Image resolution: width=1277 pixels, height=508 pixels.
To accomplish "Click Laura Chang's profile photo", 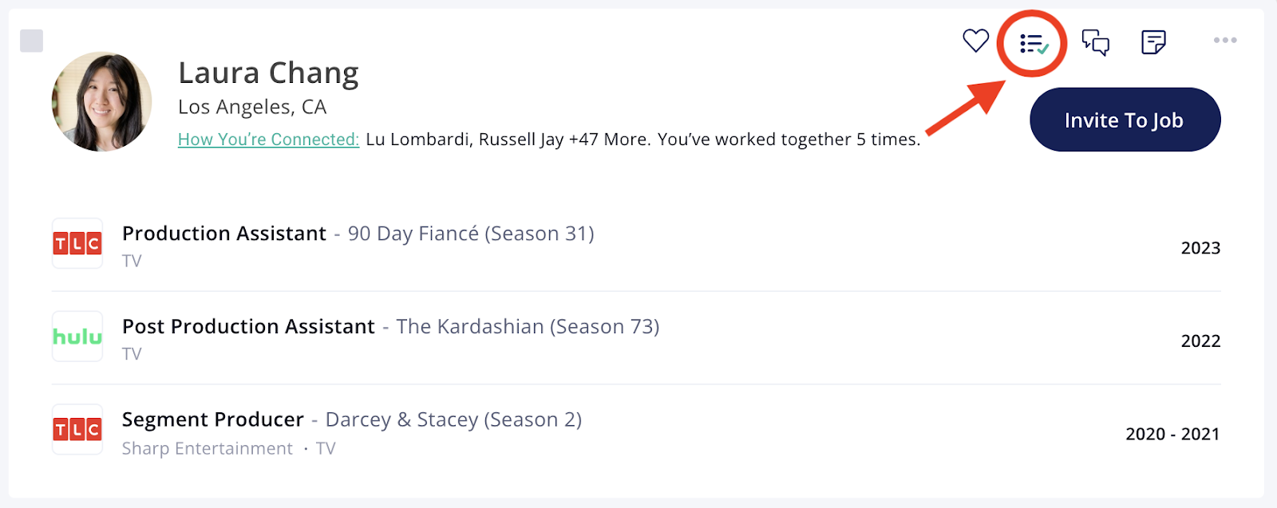I will click(101, 102).
